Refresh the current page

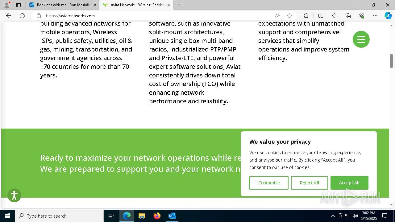(22, 16)
